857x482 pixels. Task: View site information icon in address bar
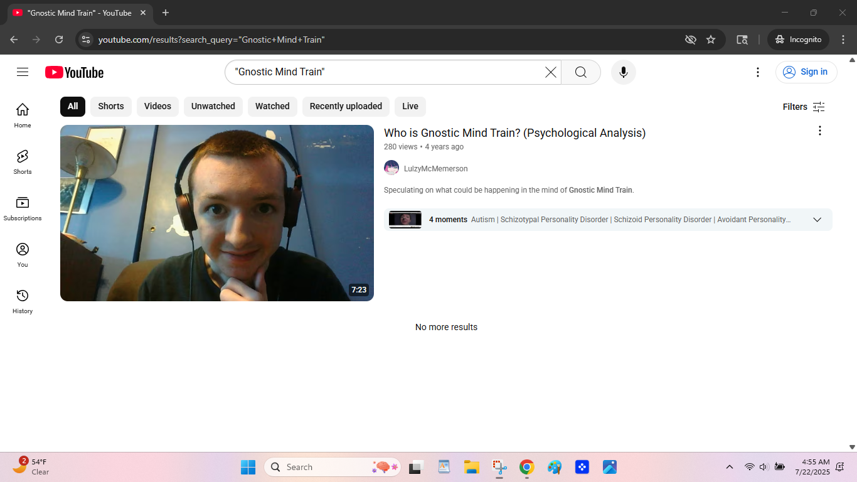tap(86, 40)
